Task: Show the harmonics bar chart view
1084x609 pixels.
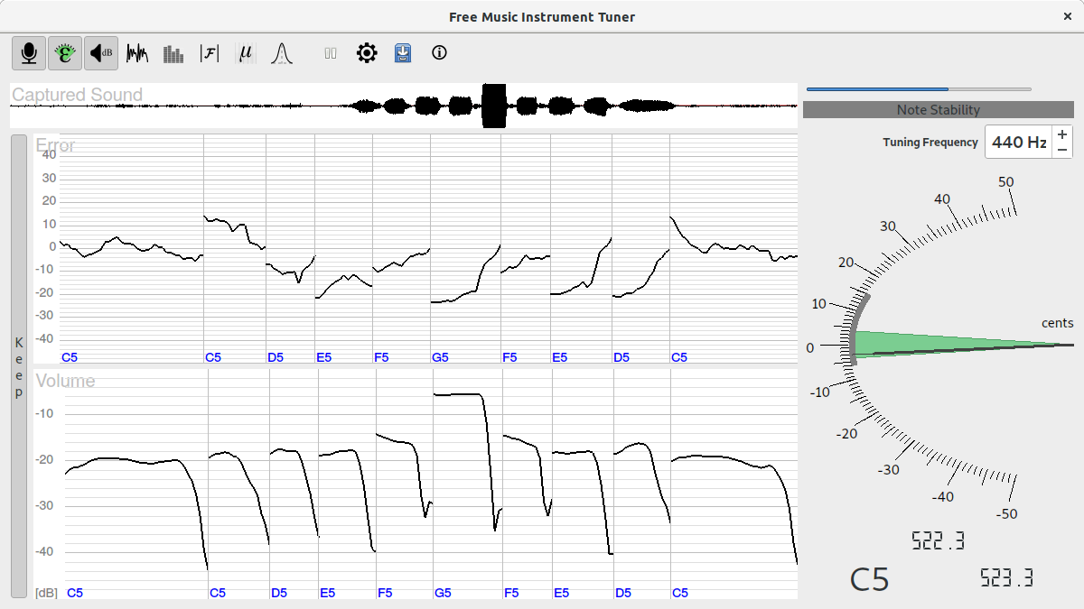Action: tap(173, 53)
